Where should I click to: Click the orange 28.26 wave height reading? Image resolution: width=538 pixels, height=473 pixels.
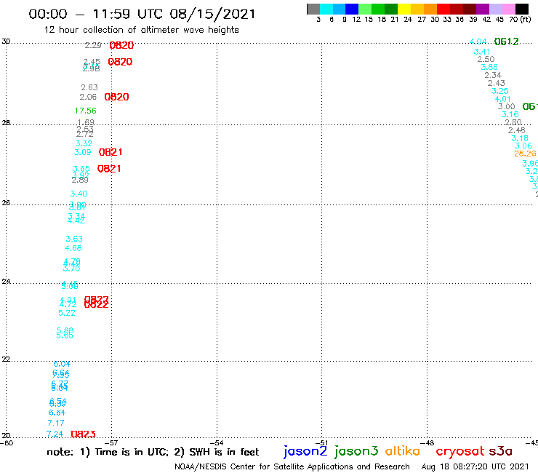click(x=525, y=154)
